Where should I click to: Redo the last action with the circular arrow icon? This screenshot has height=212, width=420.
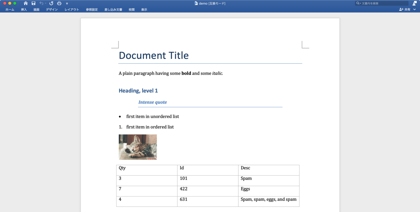coord(51,3)
